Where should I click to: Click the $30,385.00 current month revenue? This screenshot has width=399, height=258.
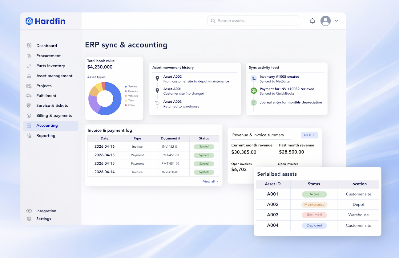coord(244,152)
